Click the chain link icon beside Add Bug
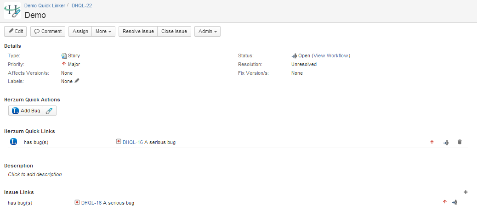This screenshot has width=477, height=211. 49,111
